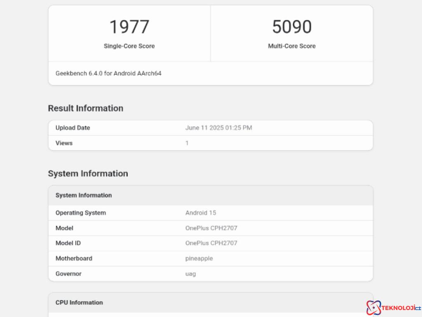Click the Single-Core Score label
Image resolution: width=422 pixels, height=317 pixels.
point(129,46)
